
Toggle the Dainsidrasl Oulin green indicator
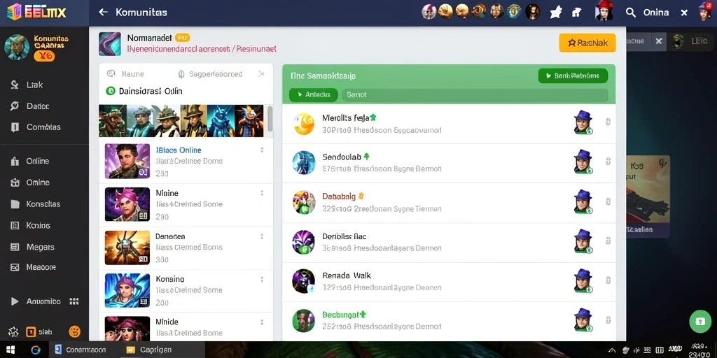[x=110, y=91]
